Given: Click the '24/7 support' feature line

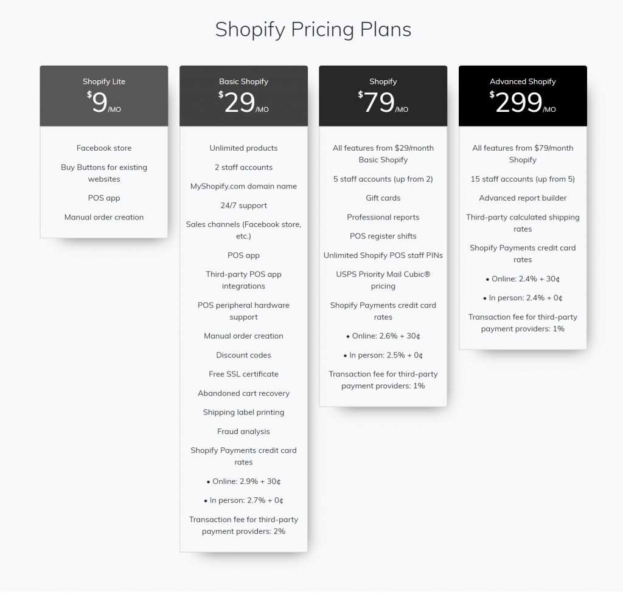Looking at the screenshot, I should pos(243,205).
